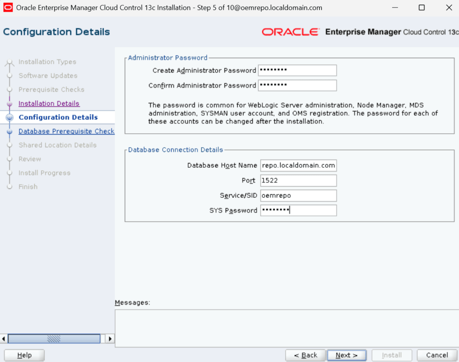This screenshot has height=362, width=459.
Task: Click the Help button
Action: (x=24, y=355)
